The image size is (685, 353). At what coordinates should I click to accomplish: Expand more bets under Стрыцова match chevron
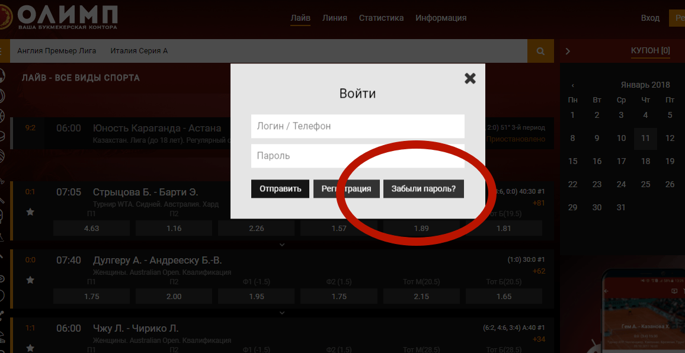[x=282, y=244]
